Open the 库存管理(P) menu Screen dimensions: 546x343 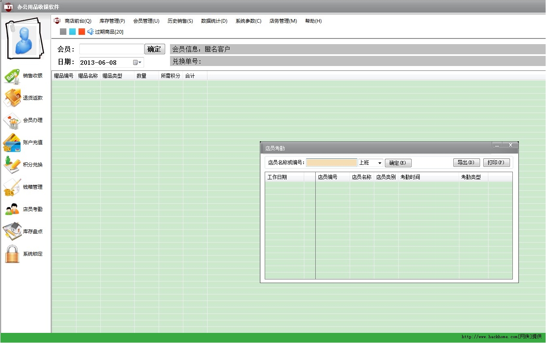coord(112,21)
